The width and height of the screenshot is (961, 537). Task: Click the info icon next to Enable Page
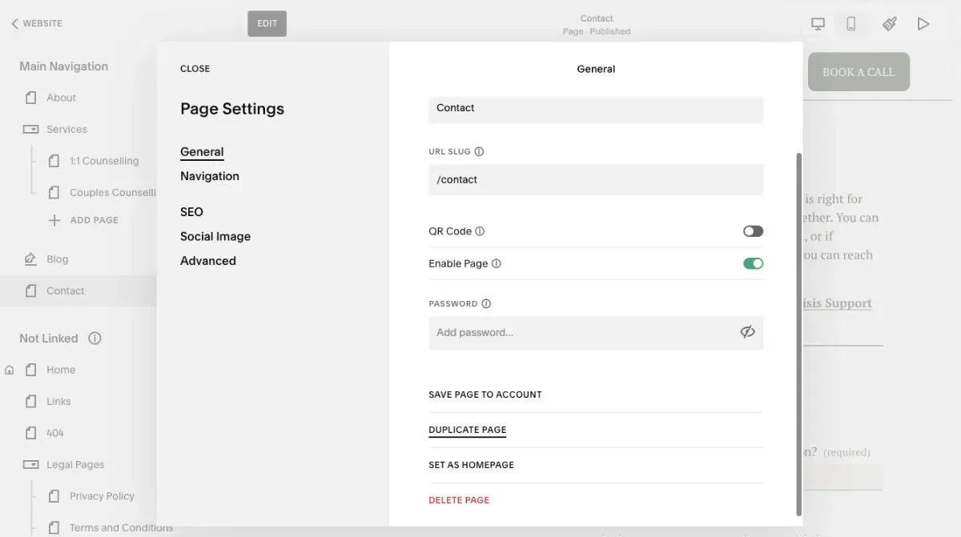tap(496, 263)
